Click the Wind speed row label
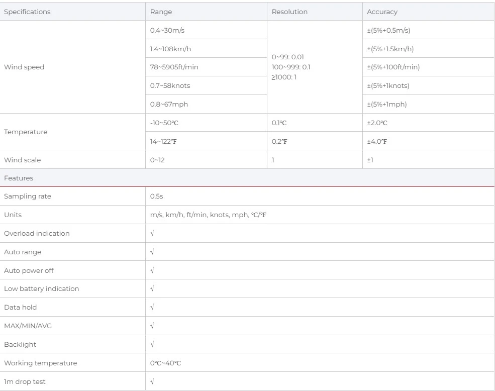Viewport: 495px width, 391px height. (24, 67)
